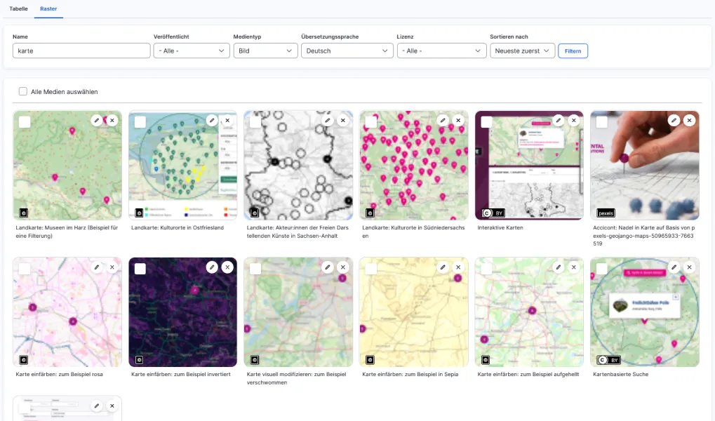Select the Kartenbasierte Suche image checkbox
Screen dimensions: 715x421
click(x=602, y=269)
